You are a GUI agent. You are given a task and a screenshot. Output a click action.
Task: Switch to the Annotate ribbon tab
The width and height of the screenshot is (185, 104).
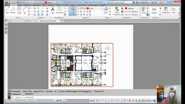(27, 5)
